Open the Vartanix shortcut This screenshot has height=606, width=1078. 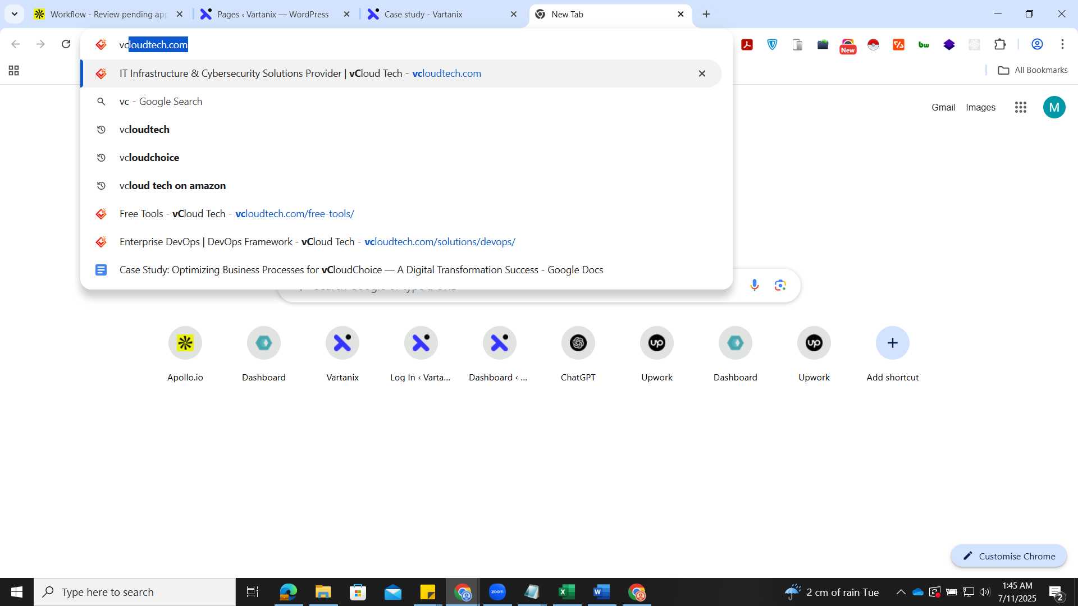[x=342, y=354]
